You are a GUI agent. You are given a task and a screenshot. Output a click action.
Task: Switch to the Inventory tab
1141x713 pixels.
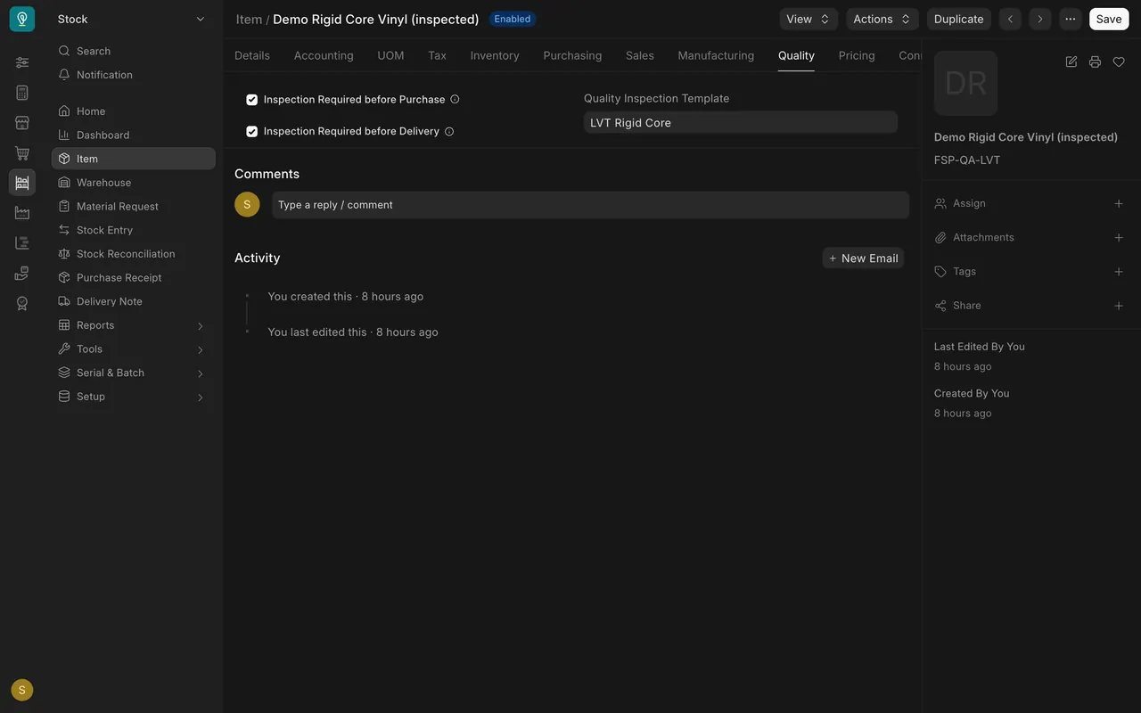click(x=495, y=55)
